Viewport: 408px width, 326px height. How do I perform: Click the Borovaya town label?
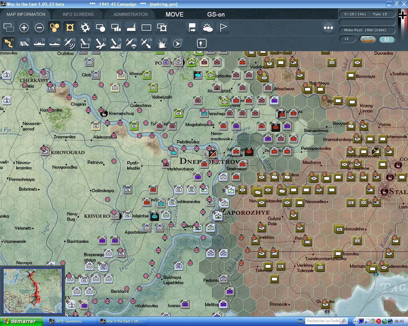point(365,76)
